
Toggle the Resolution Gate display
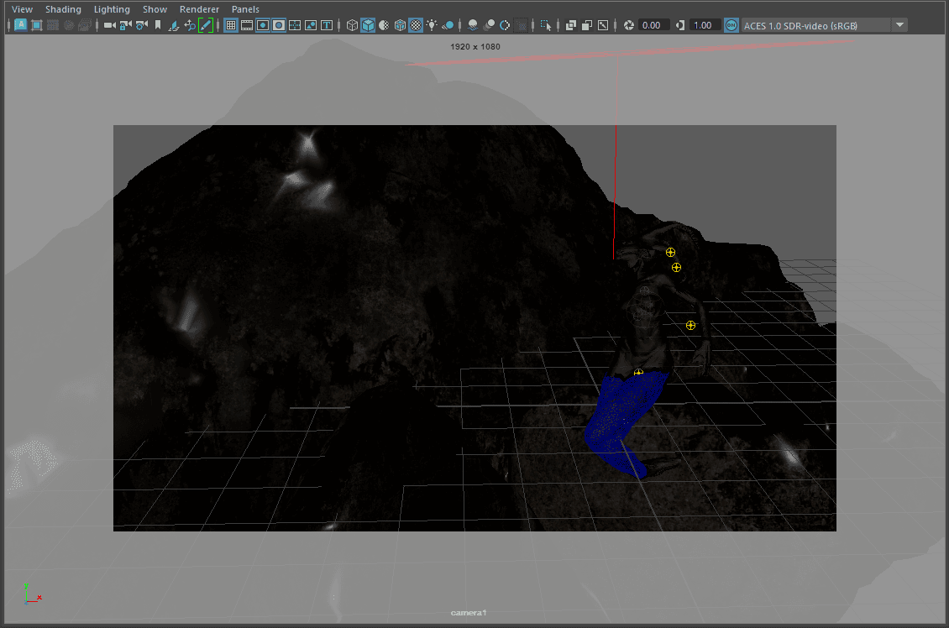[x=263, y=25]
